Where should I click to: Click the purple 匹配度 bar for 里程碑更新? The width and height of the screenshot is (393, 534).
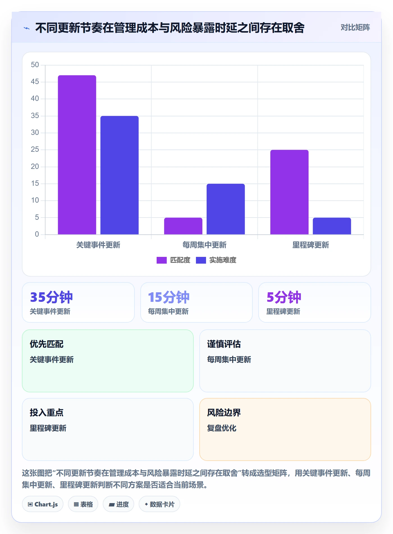click(289, 192)
